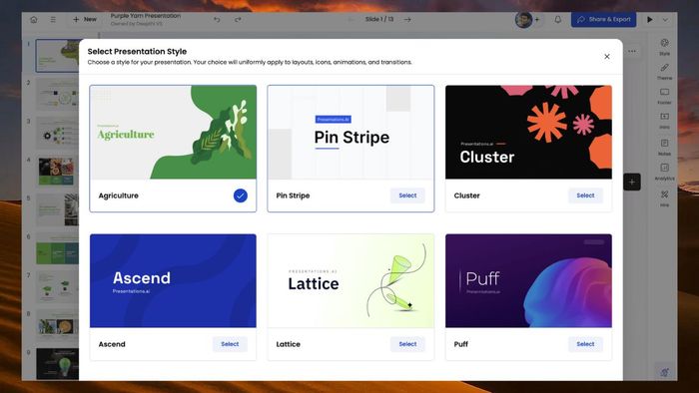Image resolution: width=699 pixels, height=393 pixels.
Task: Click the Purple Yam Presentation title
Action: pos(146,16)
